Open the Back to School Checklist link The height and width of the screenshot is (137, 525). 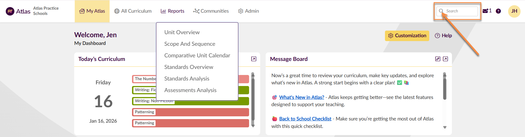click(x=305, y=119)
